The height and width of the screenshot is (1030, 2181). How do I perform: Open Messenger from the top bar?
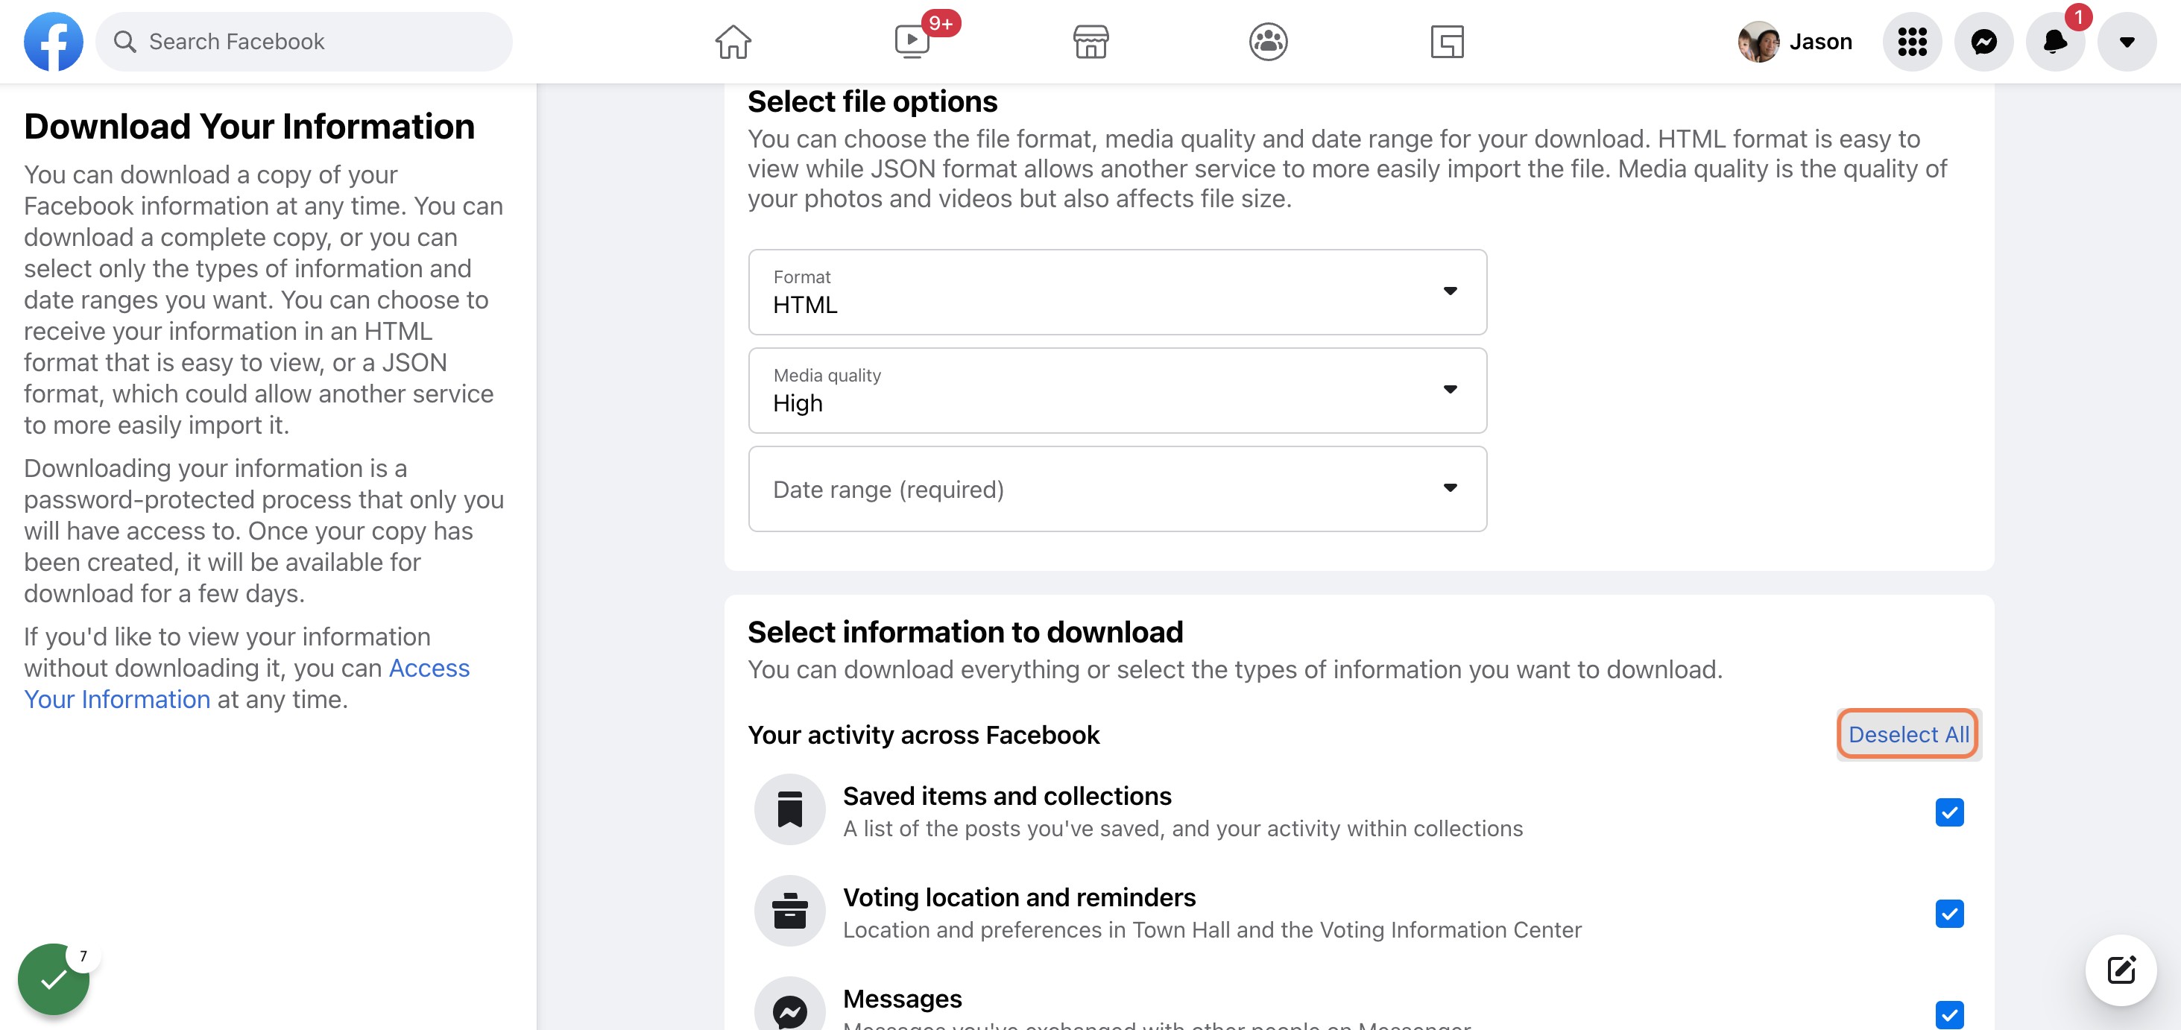point(1983,42)
